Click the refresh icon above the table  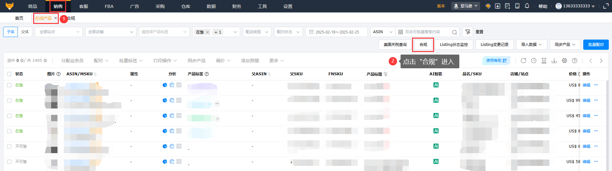coord(524,61)
